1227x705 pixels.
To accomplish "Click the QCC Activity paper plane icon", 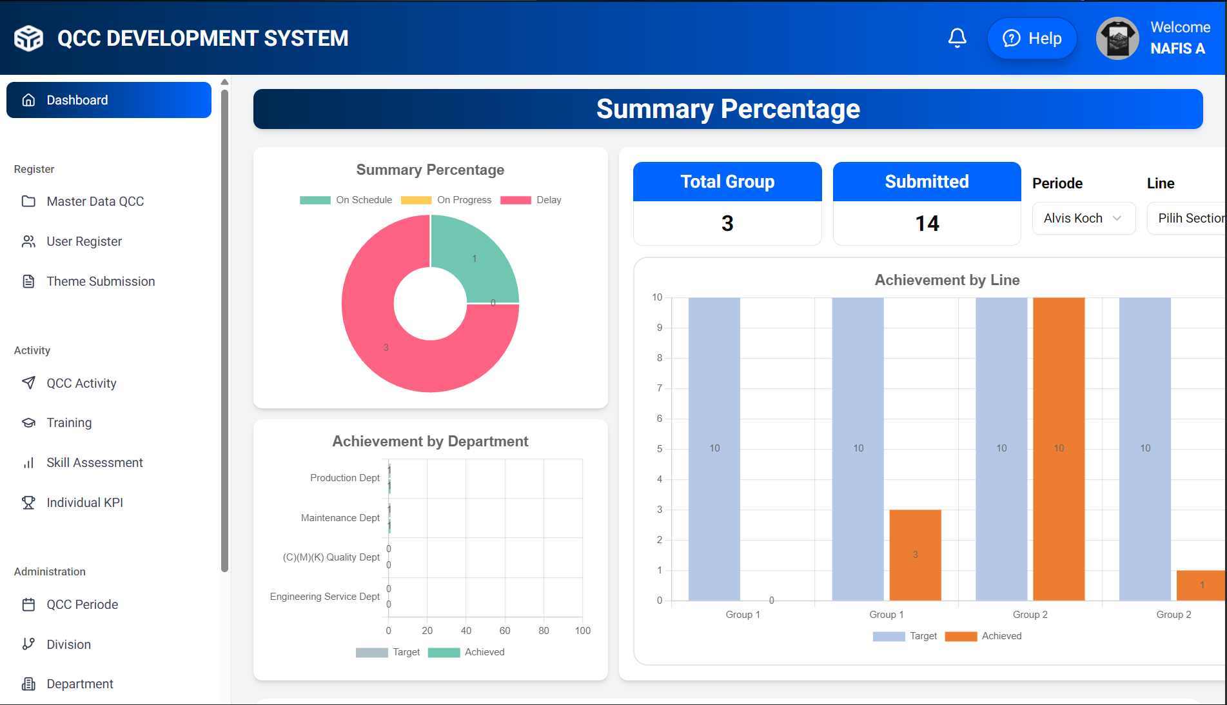I will tap(28, 383).
